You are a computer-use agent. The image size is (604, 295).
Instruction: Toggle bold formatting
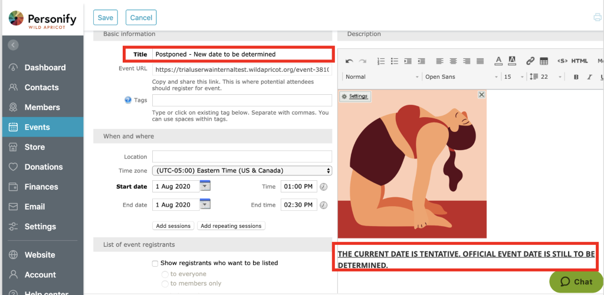point(576,77)
